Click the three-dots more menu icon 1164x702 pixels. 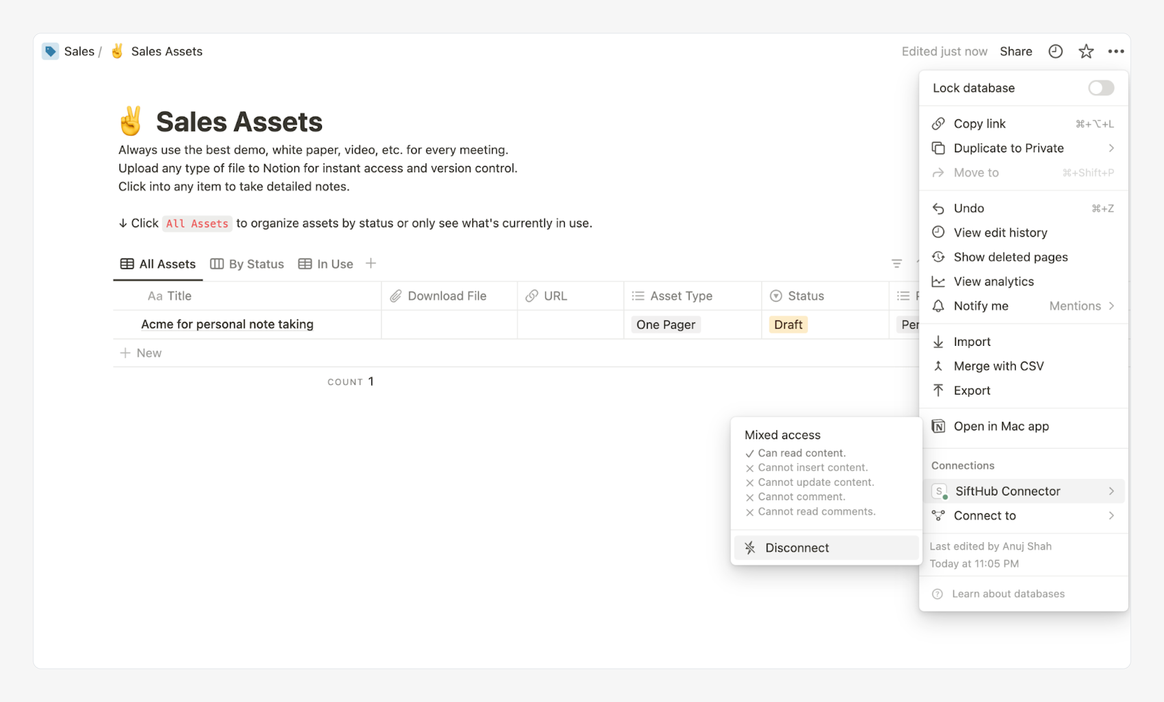click(1116, 51)
